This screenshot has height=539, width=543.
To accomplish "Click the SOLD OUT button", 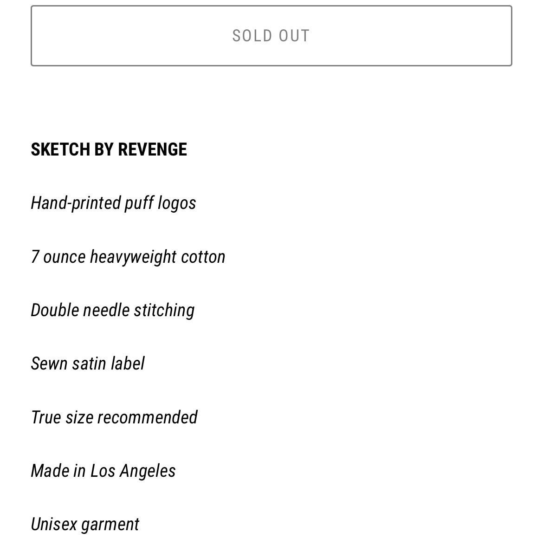I will coord(271,36).
